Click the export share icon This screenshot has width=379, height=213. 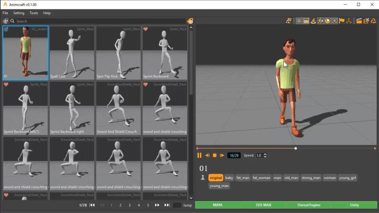(x=366, y=21)
